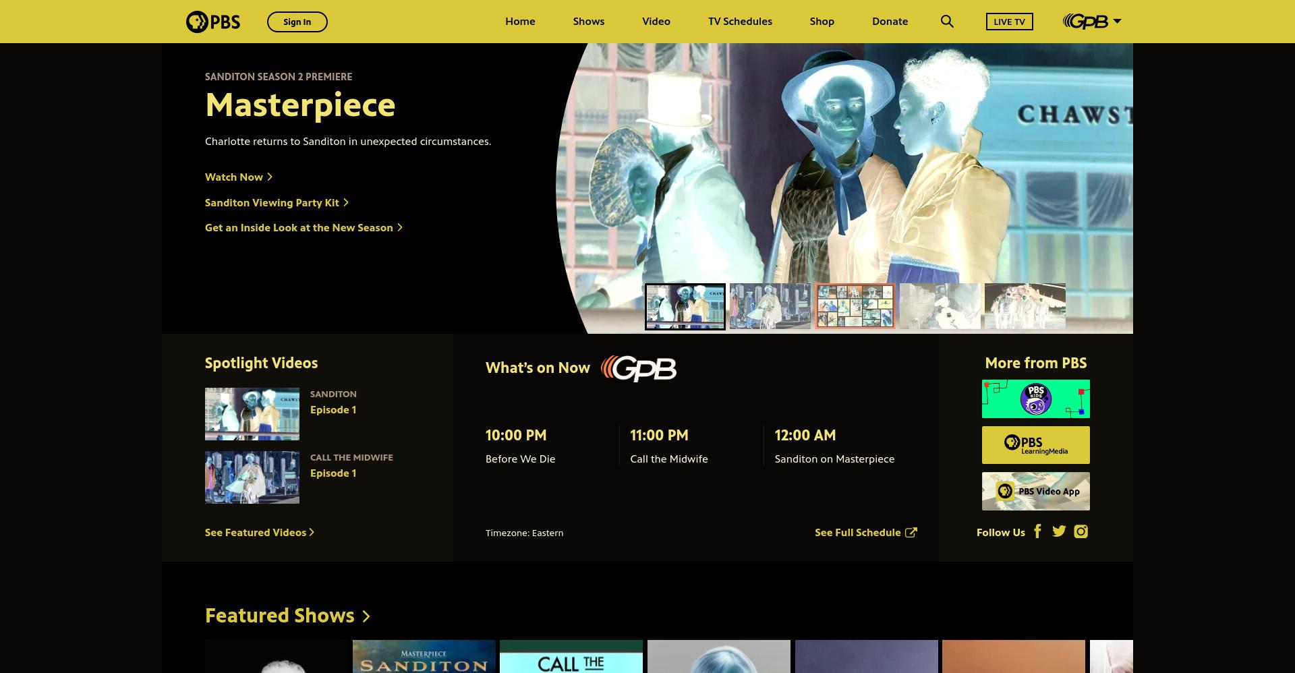Viewport: 1295px width, 673px height.
Task: Click See Featured Videos link
Action: (x=260, y=532)
